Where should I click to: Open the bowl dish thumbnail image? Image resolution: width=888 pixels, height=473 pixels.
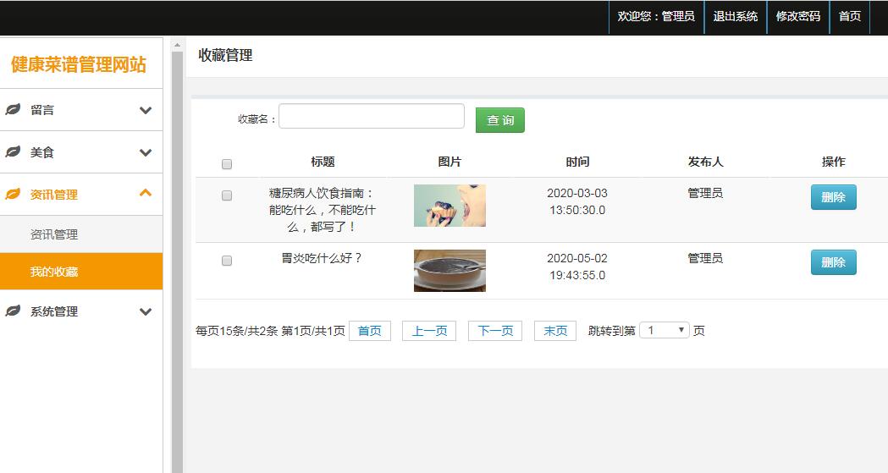click(x=450, y=271)
